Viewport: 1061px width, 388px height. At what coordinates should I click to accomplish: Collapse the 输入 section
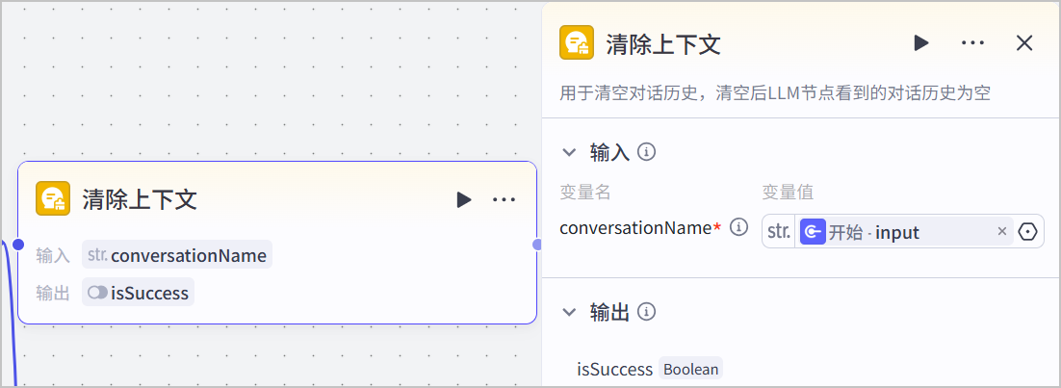pos(569,152)
